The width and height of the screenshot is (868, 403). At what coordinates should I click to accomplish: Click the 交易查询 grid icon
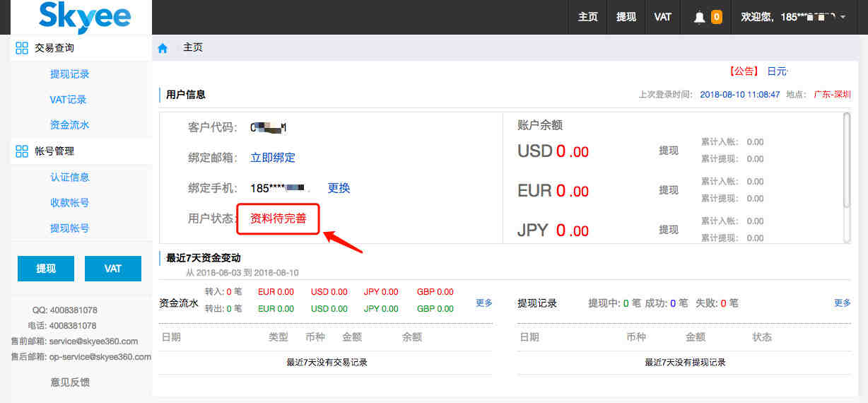click(22, 48)
